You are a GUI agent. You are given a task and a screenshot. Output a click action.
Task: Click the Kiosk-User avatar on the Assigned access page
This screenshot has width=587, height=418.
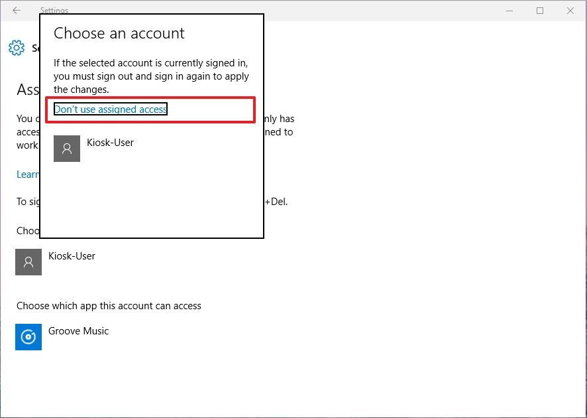[x=28, y=262]
